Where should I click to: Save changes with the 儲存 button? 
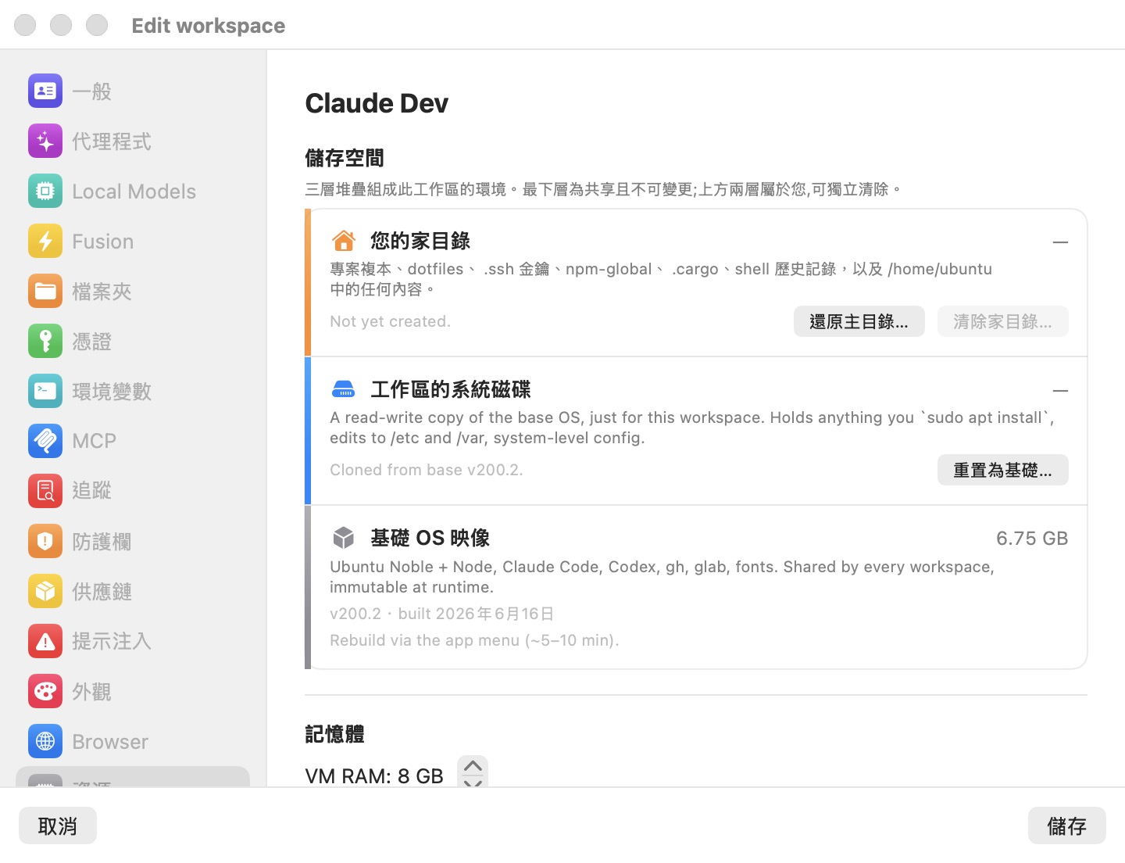click(1067, 825)
